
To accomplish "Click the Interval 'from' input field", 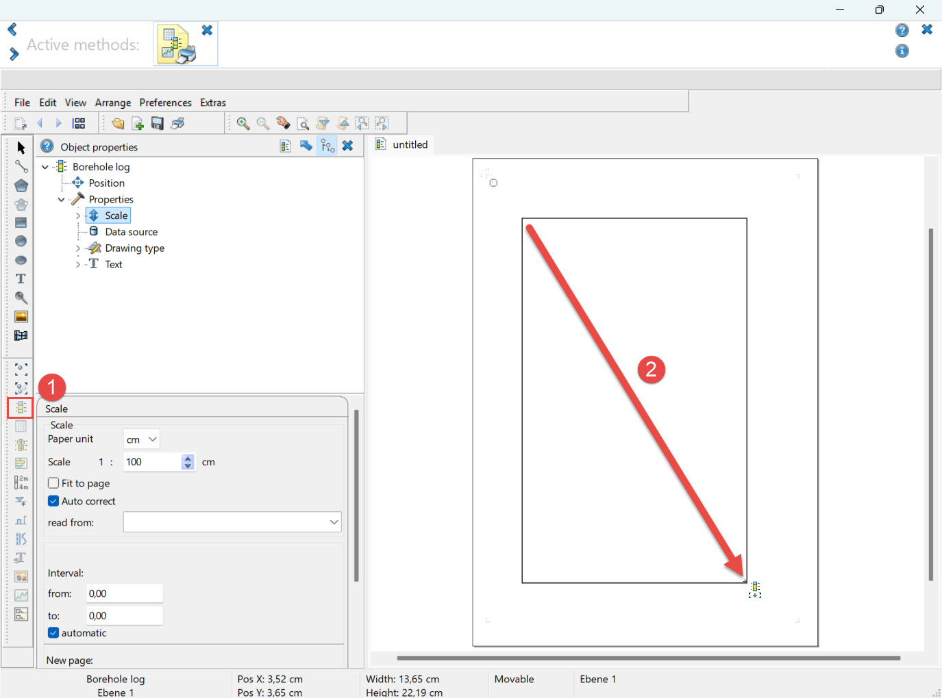I will [x=124, y=594].
